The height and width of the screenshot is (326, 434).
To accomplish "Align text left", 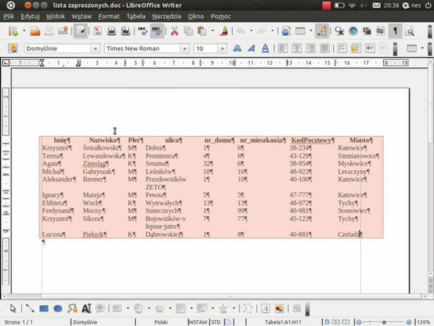I will (x=283, y=48).
